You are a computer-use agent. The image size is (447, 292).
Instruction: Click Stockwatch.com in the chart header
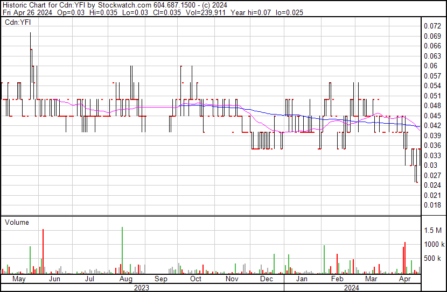[113, 4]
